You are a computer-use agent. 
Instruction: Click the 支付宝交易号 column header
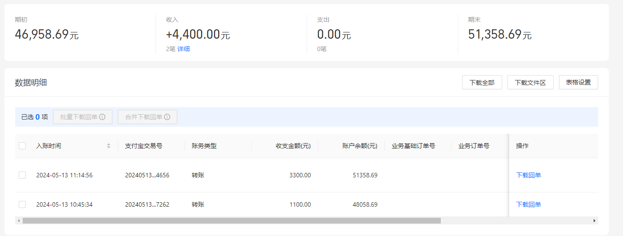[x=144, y=146]
